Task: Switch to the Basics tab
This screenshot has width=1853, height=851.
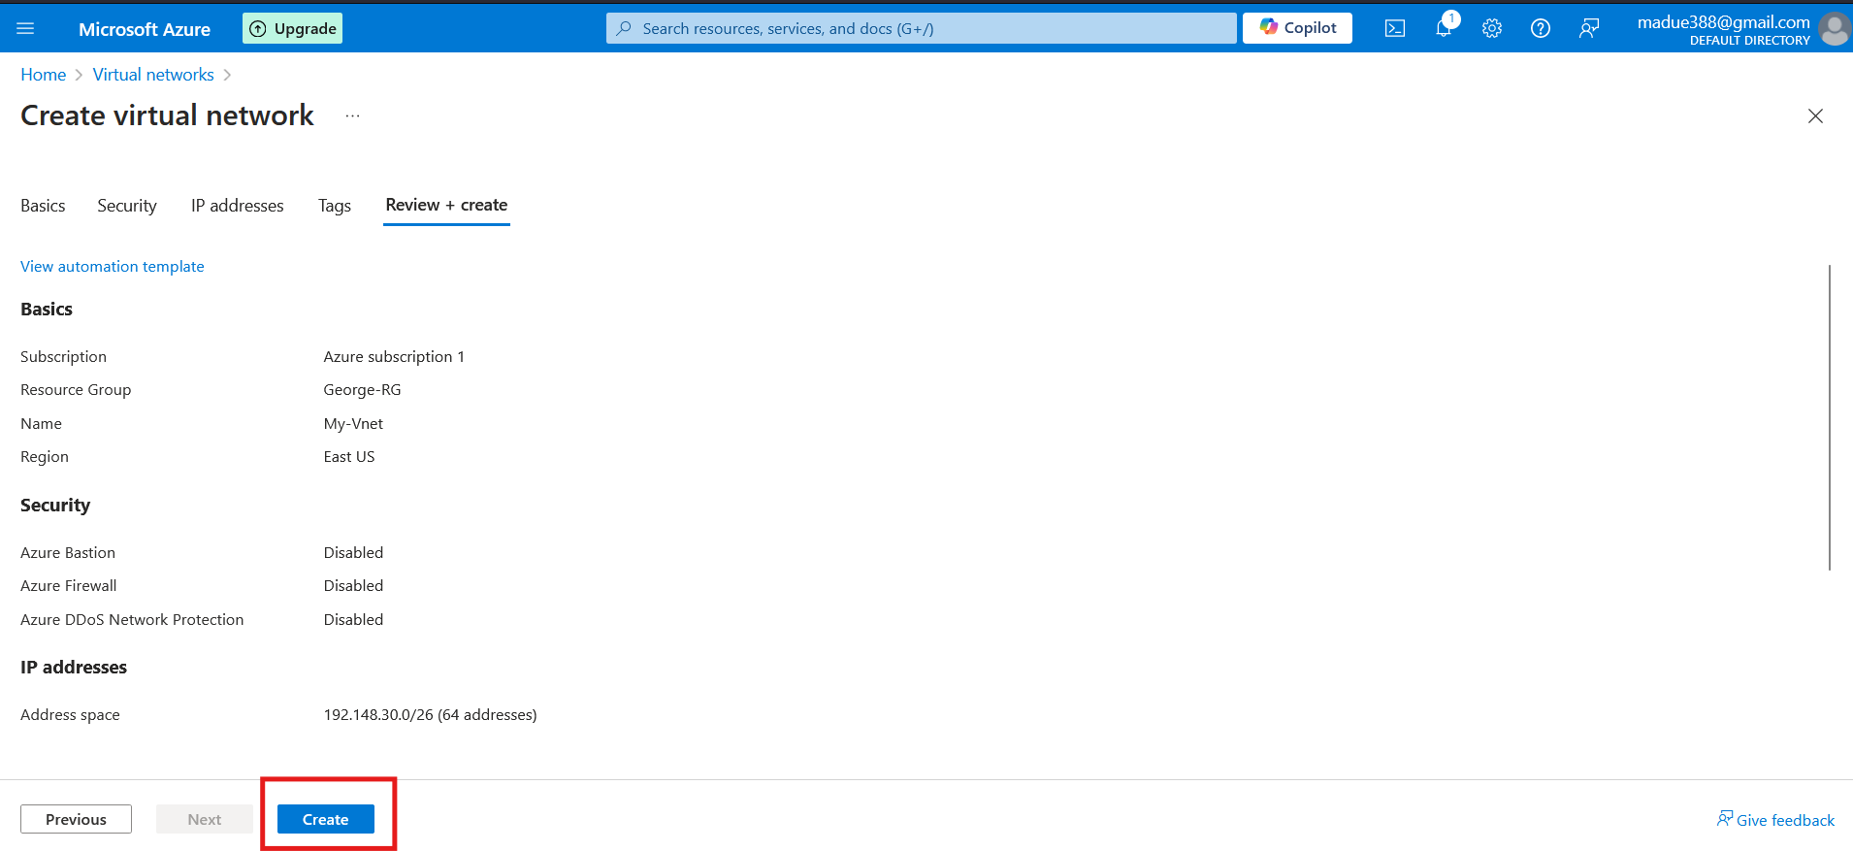Action: (x=43, y=206)
